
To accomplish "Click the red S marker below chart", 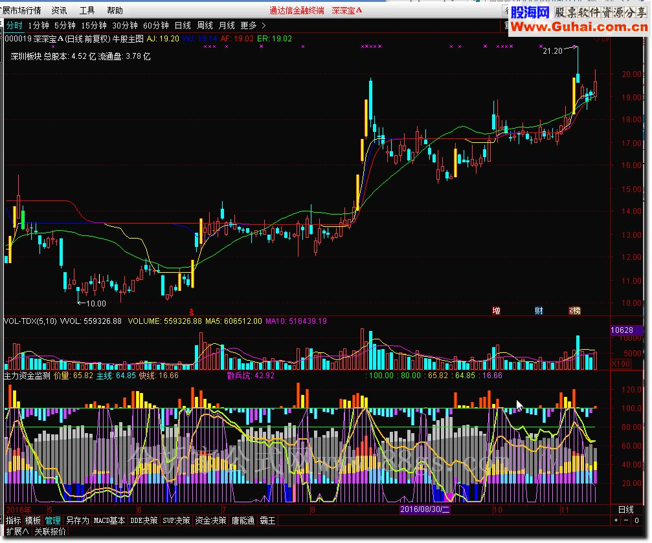I will coord(191,312).
